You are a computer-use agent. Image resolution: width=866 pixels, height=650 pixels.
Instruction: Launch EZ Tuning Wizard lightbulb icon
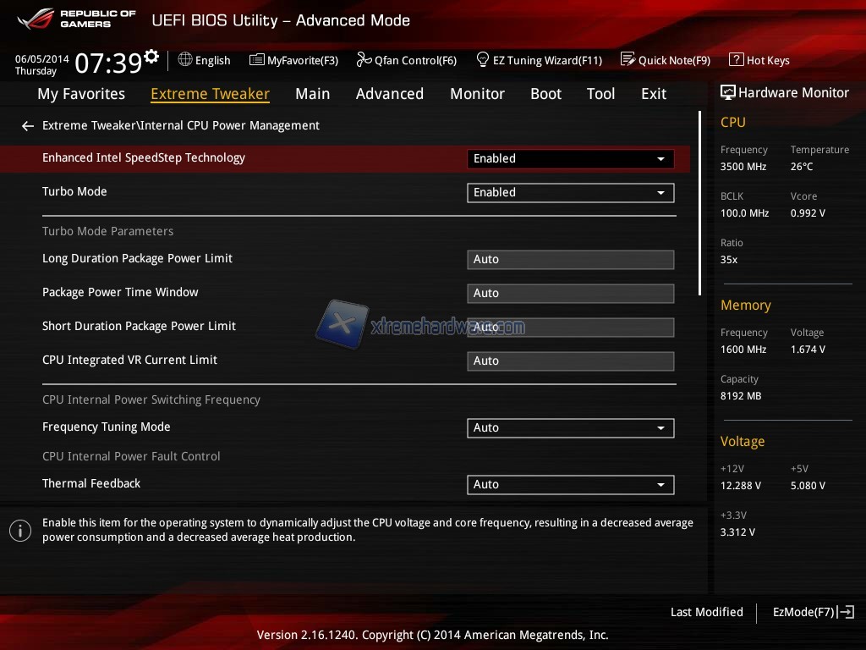point(483,60)
